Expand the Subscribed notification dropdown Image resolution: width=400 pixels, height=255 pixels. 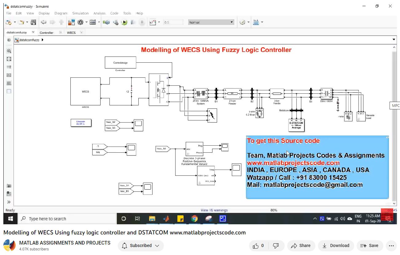click(141, 245)
